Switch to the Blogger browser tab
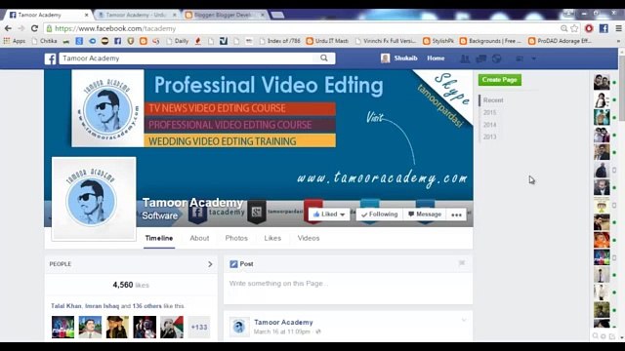 click(x=224, y=15)
